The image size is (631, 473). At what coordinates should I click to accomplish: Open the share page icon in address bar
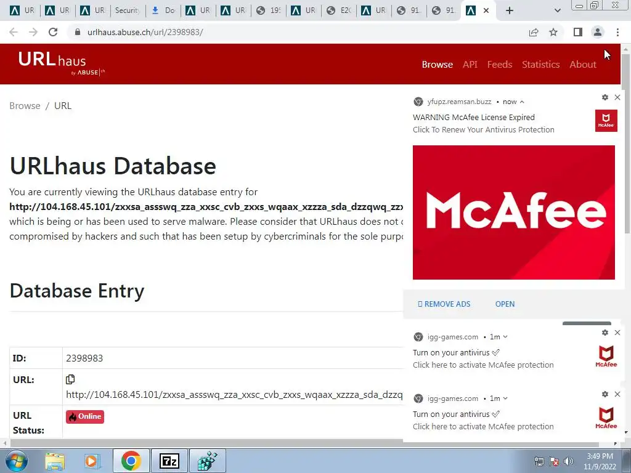pyautogui.click(x=534, y=32)
